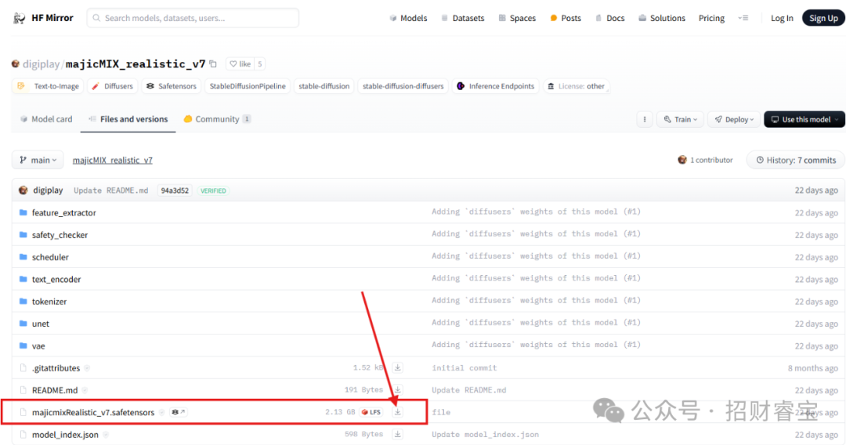Image resolution: width=846 pixels, height=445 pixels.
Task: Download the .gitattributes file icon
Action: point(398,368)
